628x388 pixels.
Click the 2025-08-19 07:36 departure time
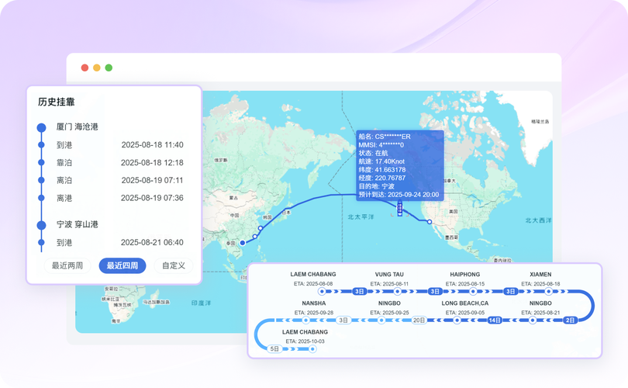(152, 198)
